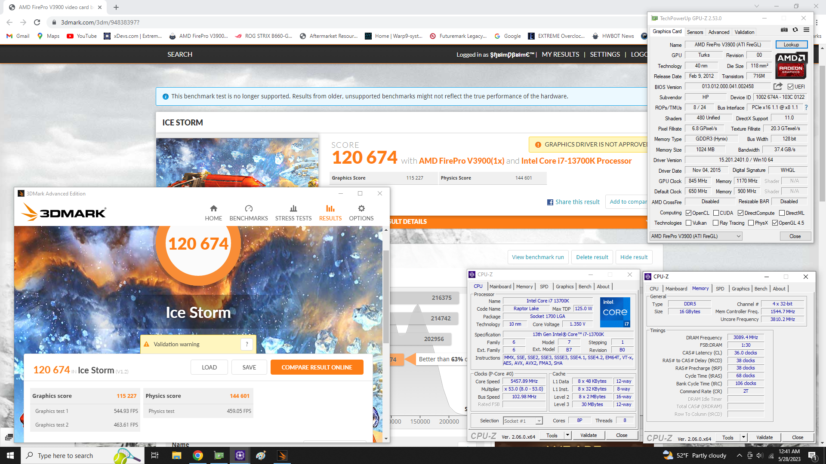Open the GPU selection dropdown in GPU-Z
Viewport: 826px width, 464px height.
coord(696,236)
